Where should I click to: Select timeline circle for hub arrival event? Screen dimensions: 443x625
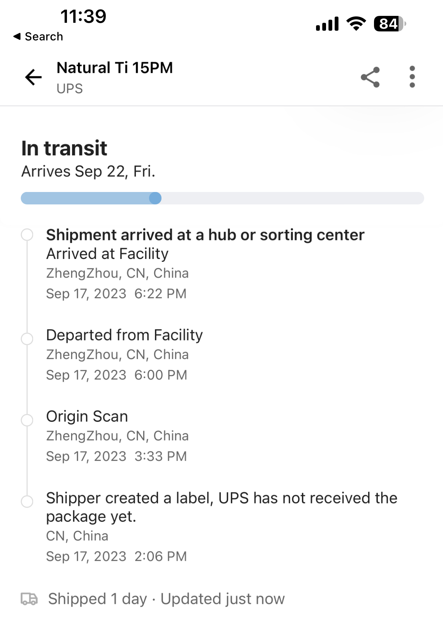click(27, 234)
